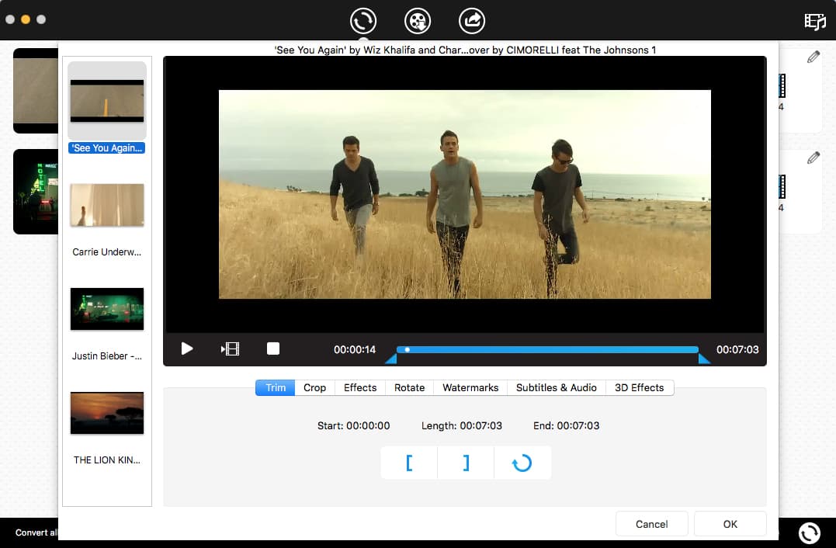Click the 'Carrie Underw...' list label
The height and width of the screenshot is (548, 836).
point(106,251)
